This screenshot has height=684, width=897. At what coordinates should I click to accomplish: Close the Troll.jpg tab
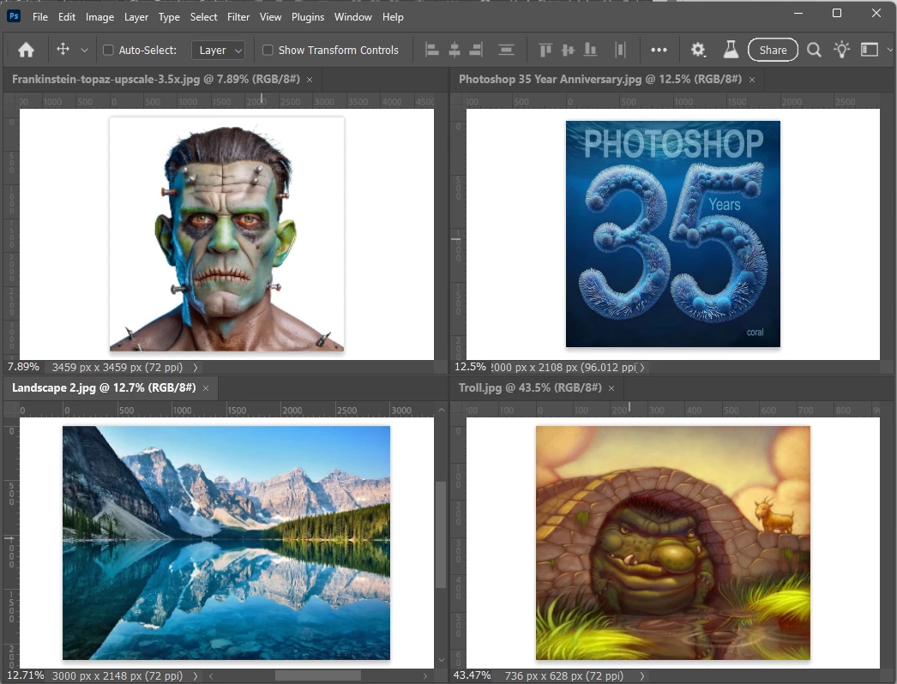tap(611, 388)
